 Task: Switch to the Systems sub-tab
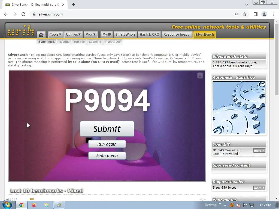pos(95,42)
